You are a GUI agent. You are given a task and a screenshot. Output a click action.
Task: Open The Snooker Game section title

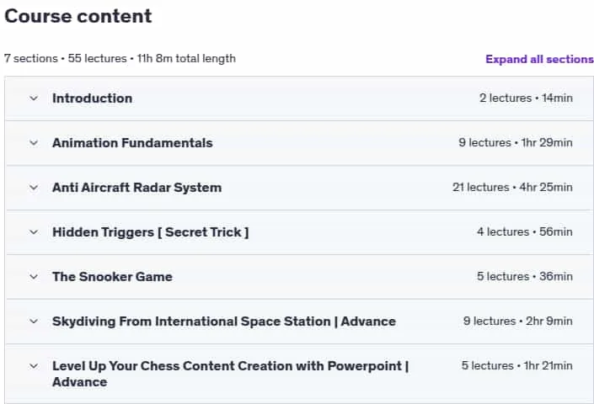tap(112, 277)
